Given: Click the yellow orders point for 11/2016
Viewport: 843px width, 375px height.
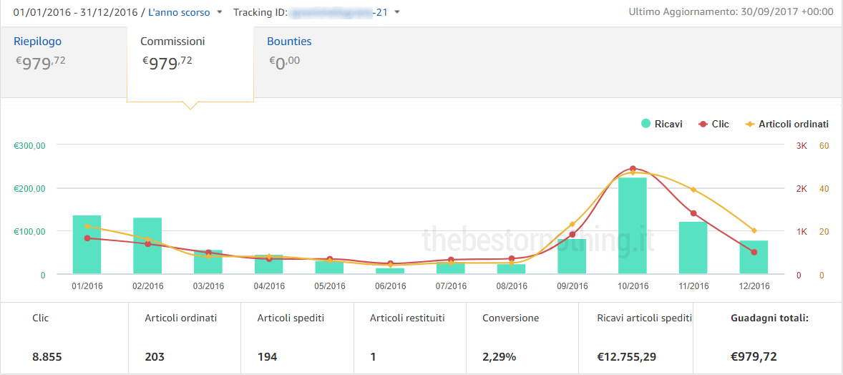Looking at the screenshot, I should (693, 190).
